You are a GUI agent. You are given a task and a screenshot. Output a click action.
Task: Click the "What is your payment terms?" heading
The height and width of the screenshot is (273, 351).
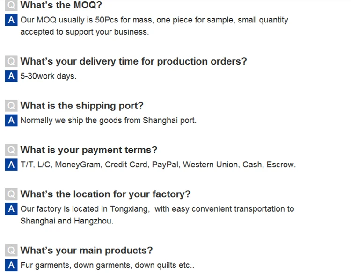click(89, 150)
